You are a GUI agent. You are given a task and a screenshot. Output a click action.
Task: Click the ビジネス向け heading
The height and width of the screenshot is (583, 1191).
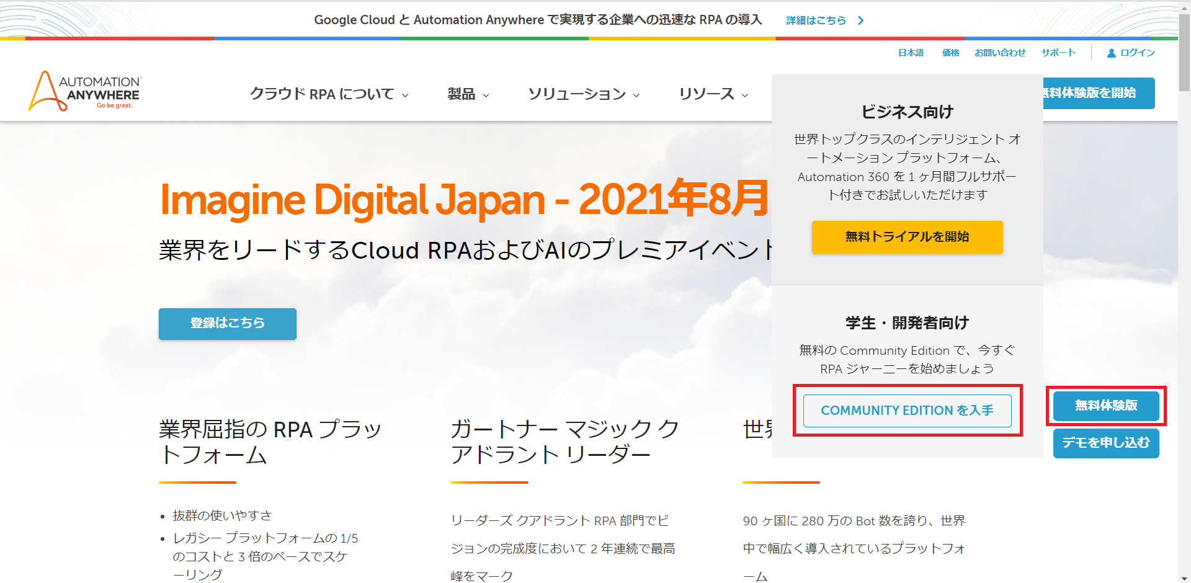point(908,112)
